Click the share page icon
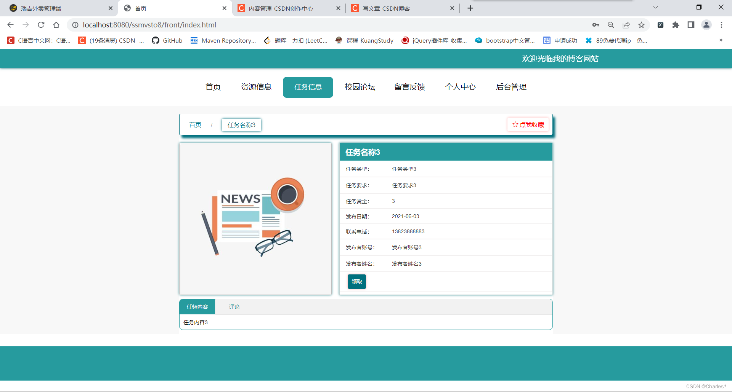 626,25
